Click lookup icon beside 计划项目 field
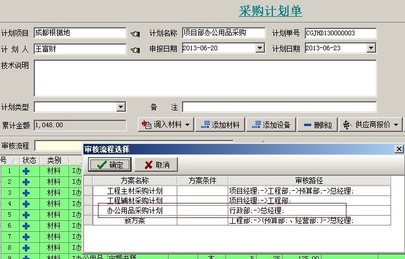The image size is (405, 259). pos(136,34)
